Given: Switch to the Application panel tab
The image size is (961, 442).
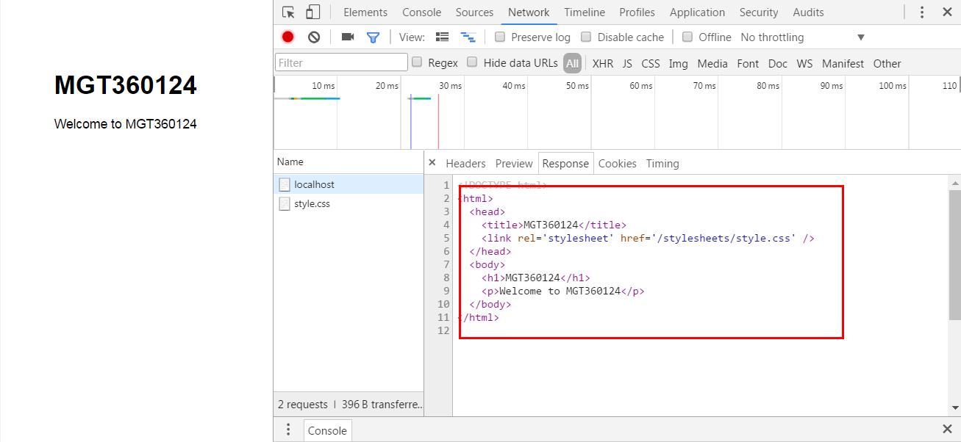Looking at the screenshot, I should [x=697, y=12].
